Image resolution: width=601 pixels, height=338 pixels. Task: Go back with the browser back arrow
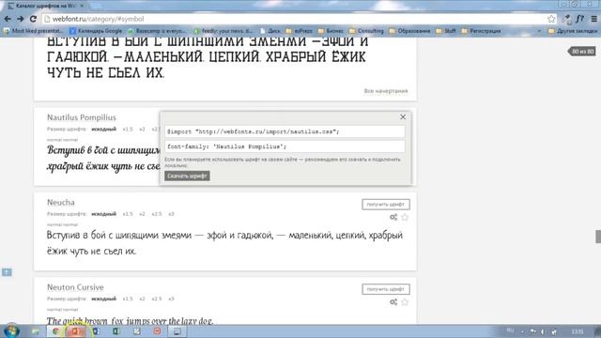tap(8, 19)
